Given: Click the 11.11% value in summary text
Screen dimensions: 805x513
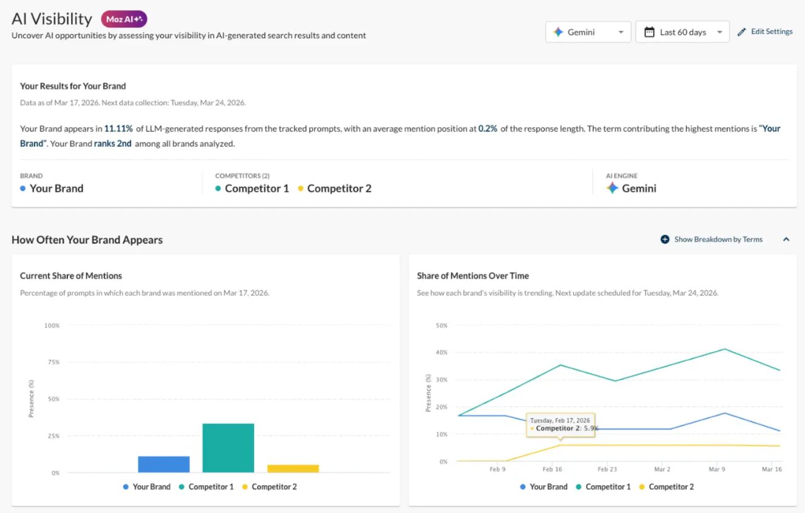Looking at the screenshot, I should click(x=118, y=129).
